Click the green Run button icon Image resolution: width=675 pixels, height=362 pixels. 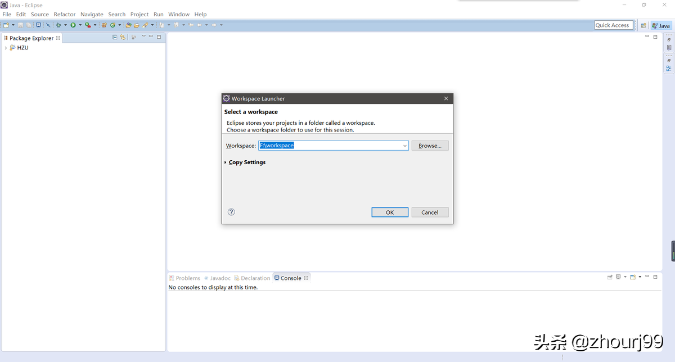click(73, 25)
